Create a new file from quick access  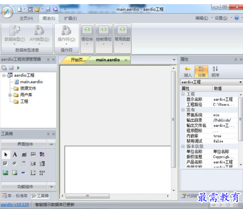(x=19, y=9)
